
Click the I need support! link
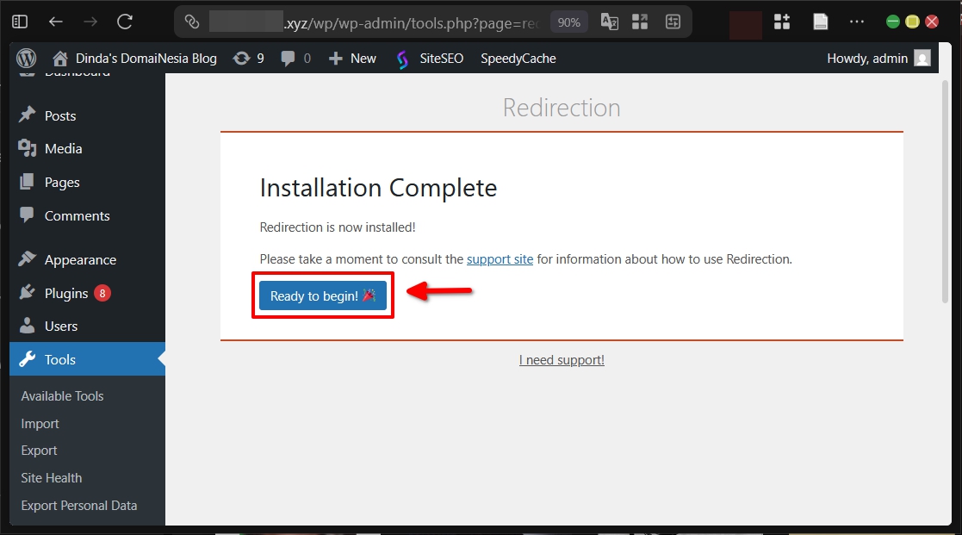(x=562, y=359)
